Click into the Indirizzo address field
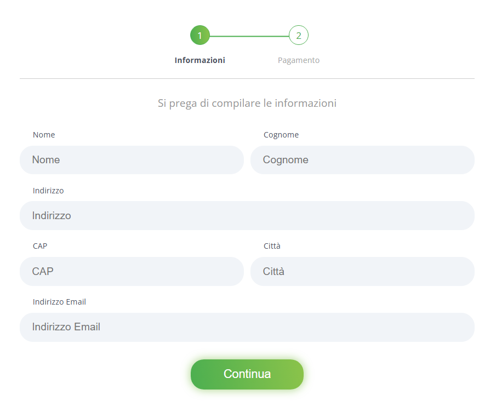 [x=247, y=216]
